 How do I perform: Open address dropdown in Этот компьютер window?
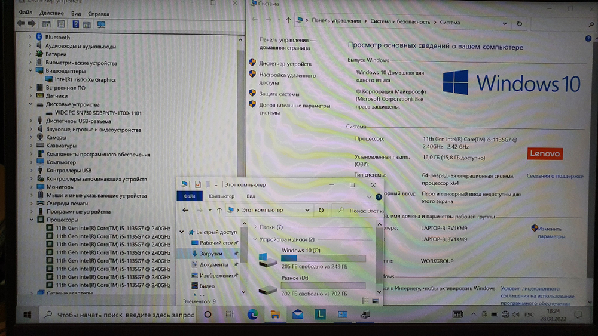[x=307, y=210]
